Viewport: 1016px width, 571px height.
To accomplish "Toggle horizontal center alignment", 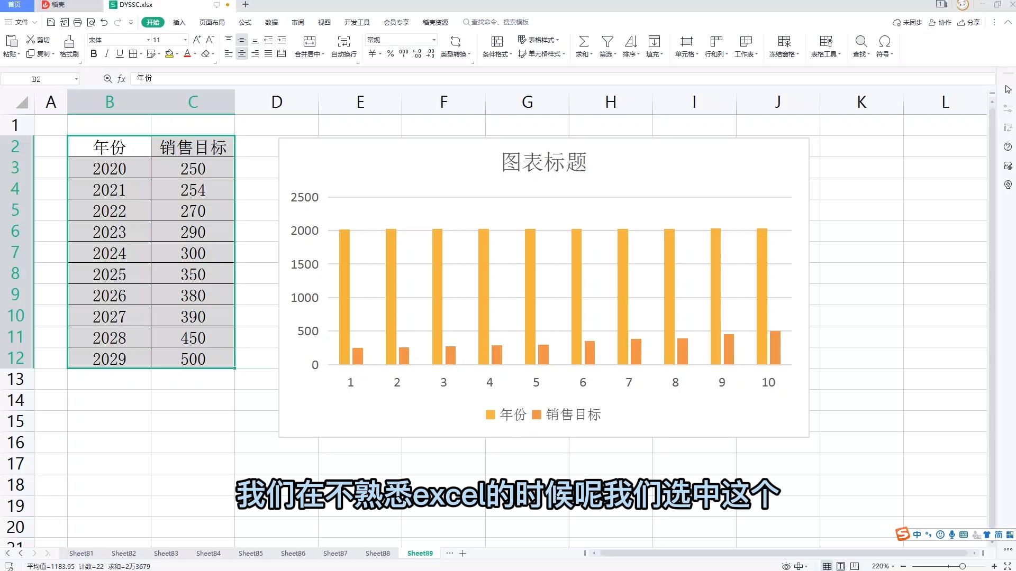I will coord(242,53).
